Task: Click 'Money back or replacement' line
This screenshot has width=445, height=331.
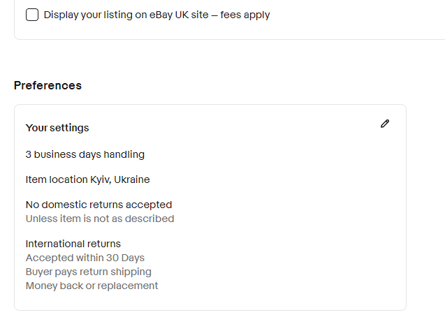Action: click(x=92, y=286)
